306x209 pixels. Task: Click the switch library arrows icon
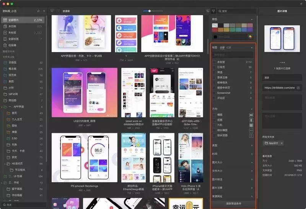coord(38,11)
